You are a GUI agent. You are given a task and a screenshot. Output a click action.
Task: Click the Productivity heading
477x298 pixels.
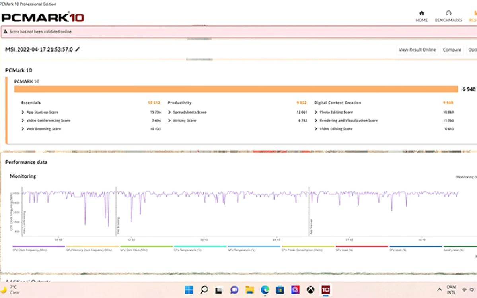(x=179, y=103)
